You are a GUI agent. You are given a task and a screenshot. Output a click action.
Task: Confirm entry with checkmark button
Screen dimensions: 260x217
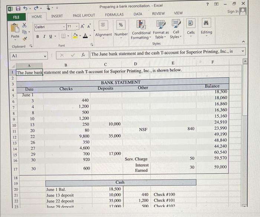(x=73, y=55)
